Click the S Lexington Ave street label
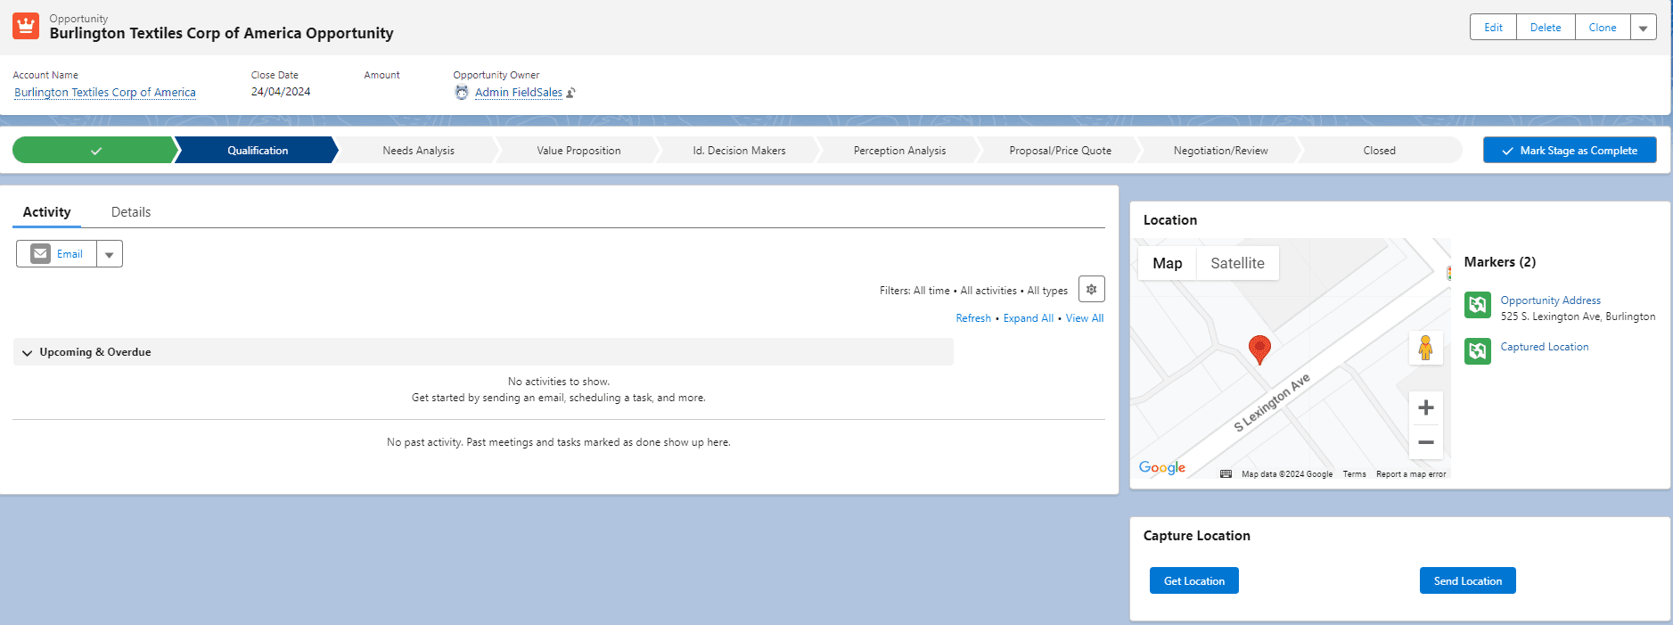Viewport: 1673px width, 625px height. [1272, 403]
